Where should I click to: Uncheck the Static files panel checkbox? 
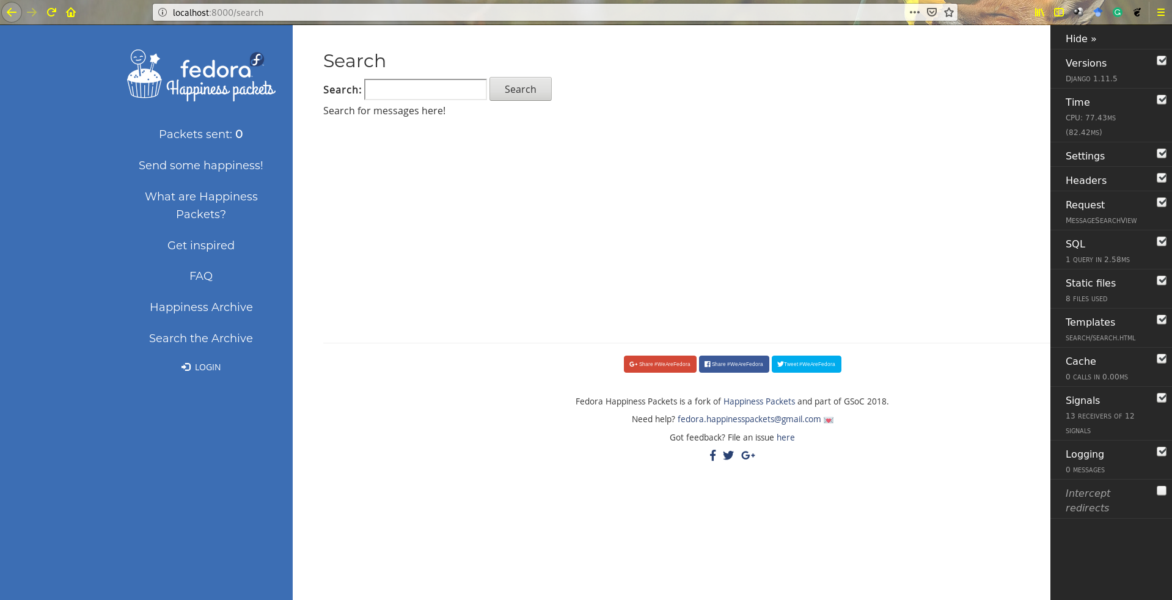click(1162, 280)
